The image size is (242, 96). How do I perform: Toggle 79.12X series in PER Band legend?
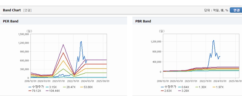point(35,91)
